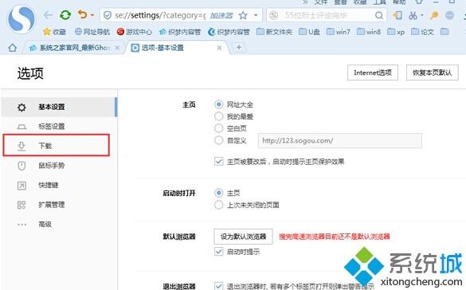
Task: Open the 收藏 favorites star in bookmarks bar
Action: click(54, 32)
